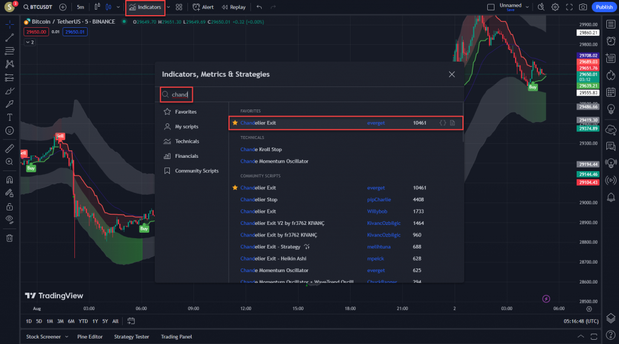Expand the Stock Screener dropdown

66,337
